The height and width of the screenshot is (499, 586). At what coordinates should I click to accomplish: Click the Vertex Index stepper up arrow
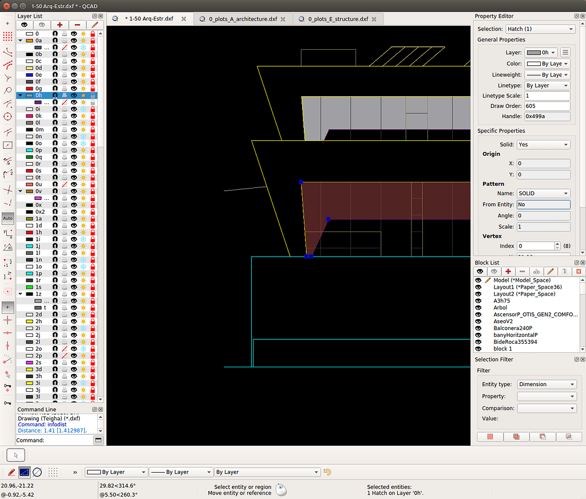tap(557, 244)
